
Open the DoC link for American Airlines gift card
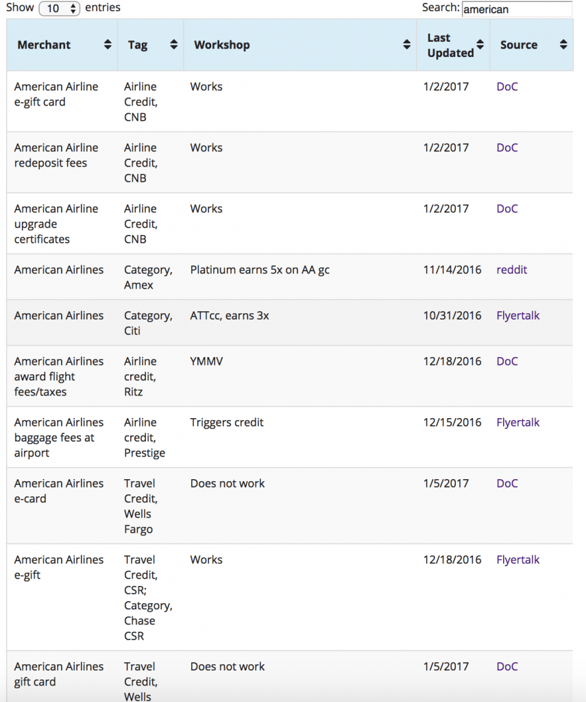click(507, 666)
